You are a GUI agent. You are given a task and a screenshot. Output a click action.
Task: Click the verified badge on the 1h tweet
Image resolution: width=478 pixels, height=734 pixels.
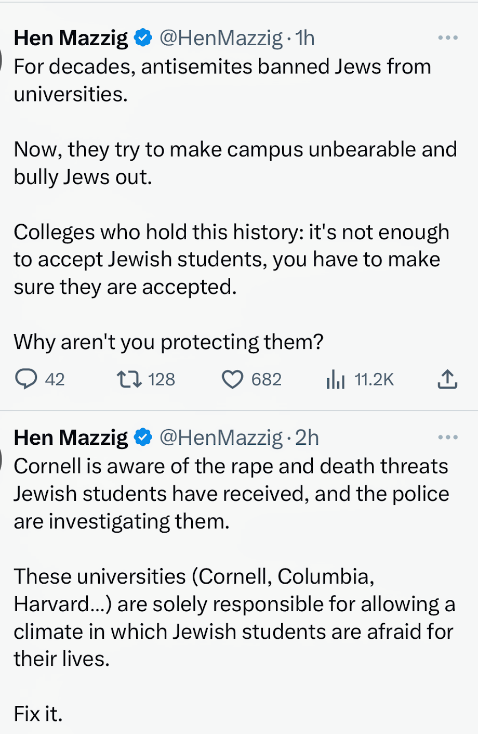tap(143, 38)
